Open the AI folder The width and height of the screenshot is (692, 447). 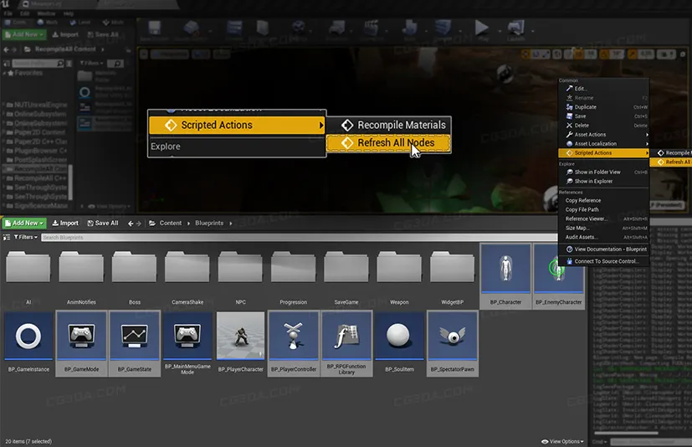tap(28, 276)
